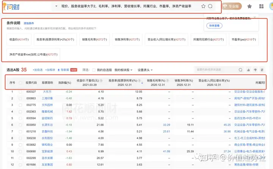Select the 所属同花顺行业 condition tag
This screenshot has width=273, height=169.
(209, 39)
